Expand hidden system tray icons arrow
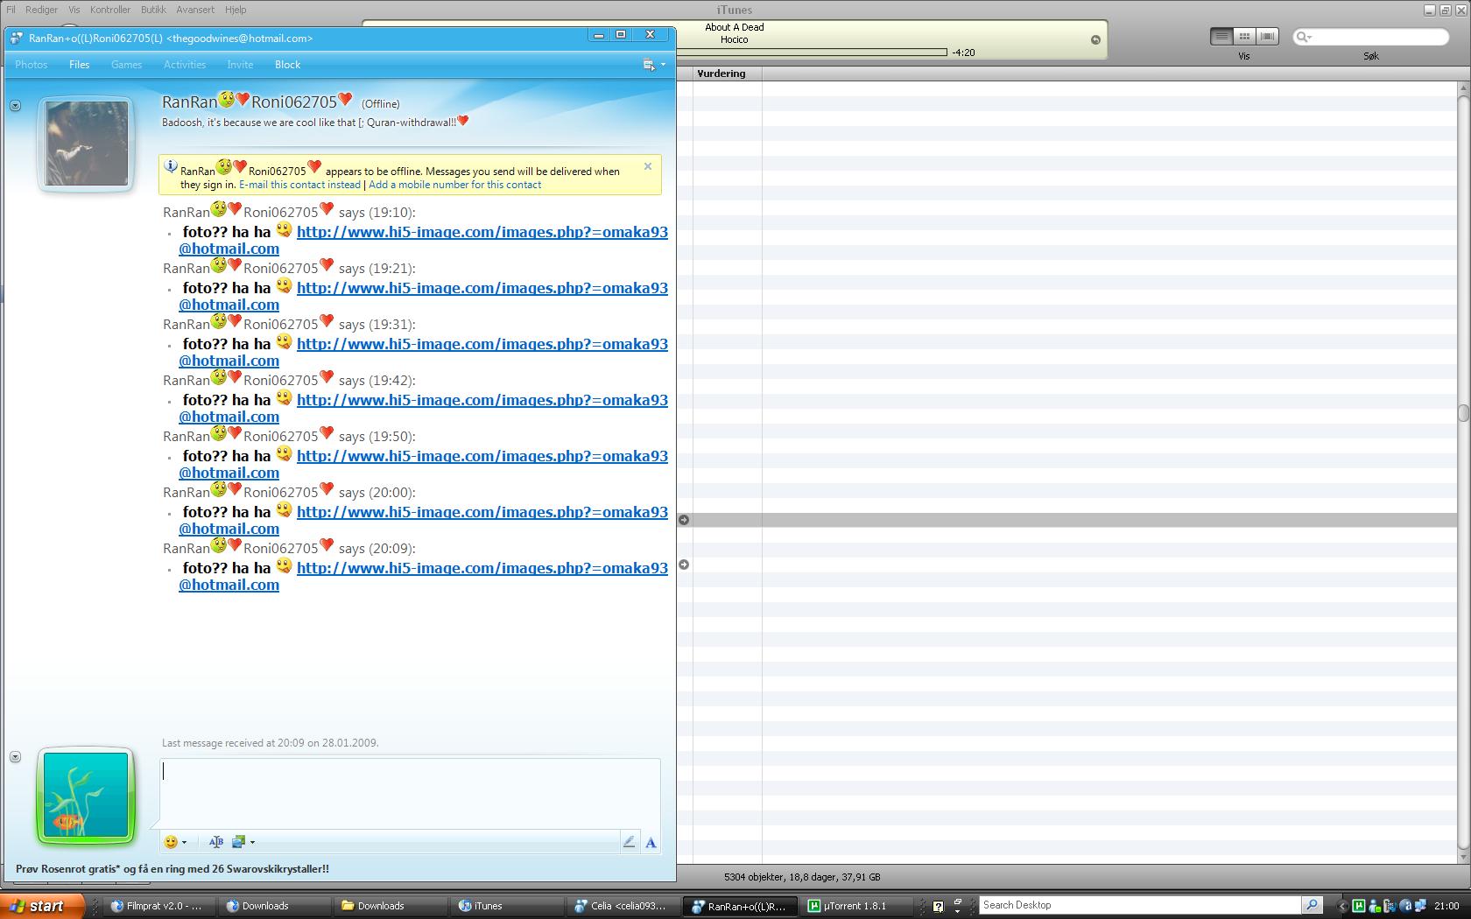 (1342, 906)
